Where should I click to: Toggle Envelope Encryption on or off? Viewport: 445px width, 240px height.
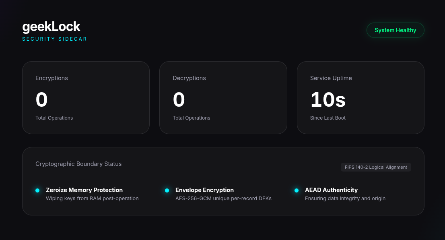(x=204, y=190)
